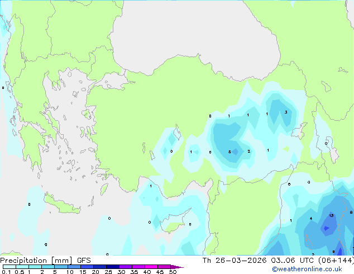Select the 5–10 mm legend color swatch

coord(61,267)
